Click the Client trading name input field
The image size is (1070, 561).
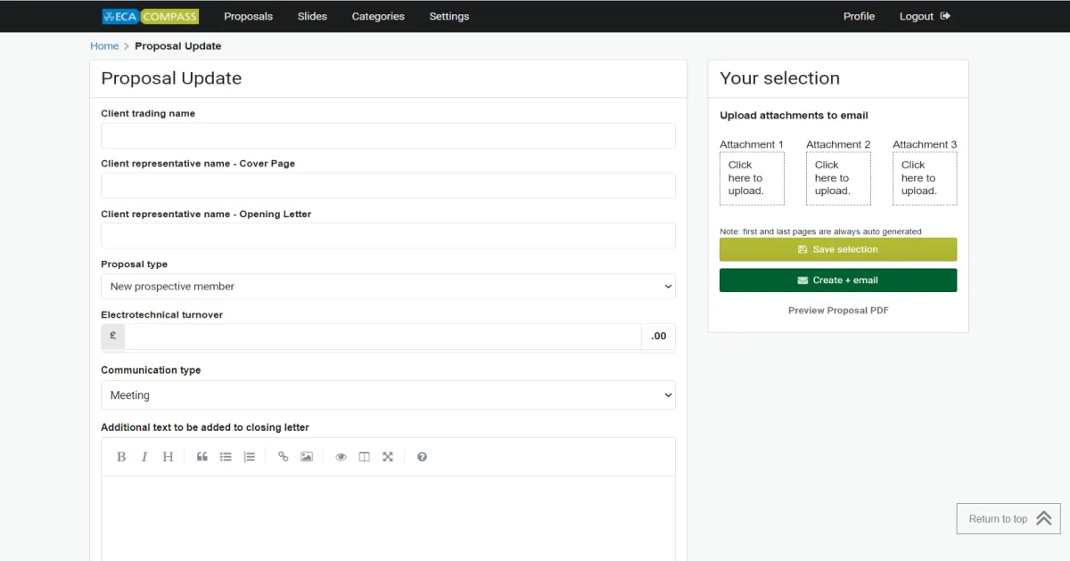pyautogui.click(x=388, y=134)
